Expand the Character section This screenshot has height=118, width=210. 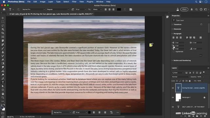[172, 29]
